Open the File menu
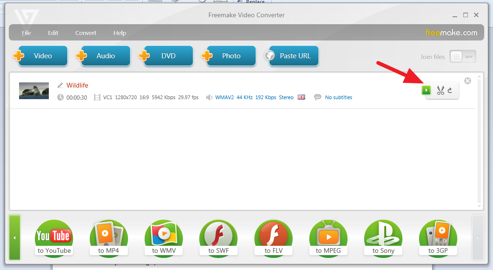This screenshot has width=493, height=270. (x=27, y=33)
